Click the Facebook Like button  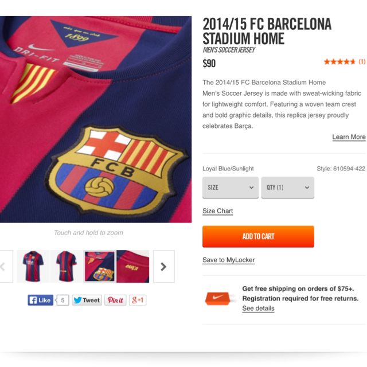[40, 300]
